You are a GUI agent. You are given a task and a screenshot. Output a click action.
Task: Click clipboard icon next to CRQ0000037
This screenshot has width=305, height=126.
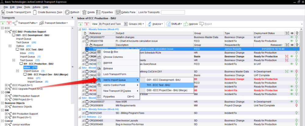(87, 102)
